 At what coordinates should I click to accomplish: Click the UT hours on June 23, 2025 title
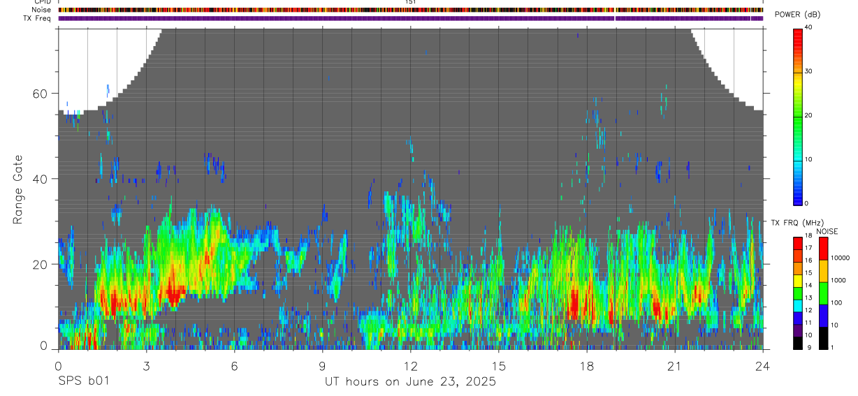[410, 382]
